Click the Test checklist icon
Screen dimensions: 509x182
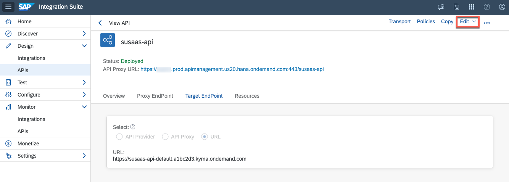(8, 82)
